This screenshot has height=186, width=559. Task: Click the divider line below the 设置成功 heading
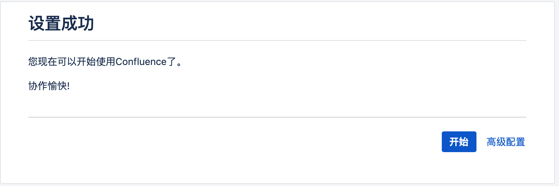tap(277, 40)
